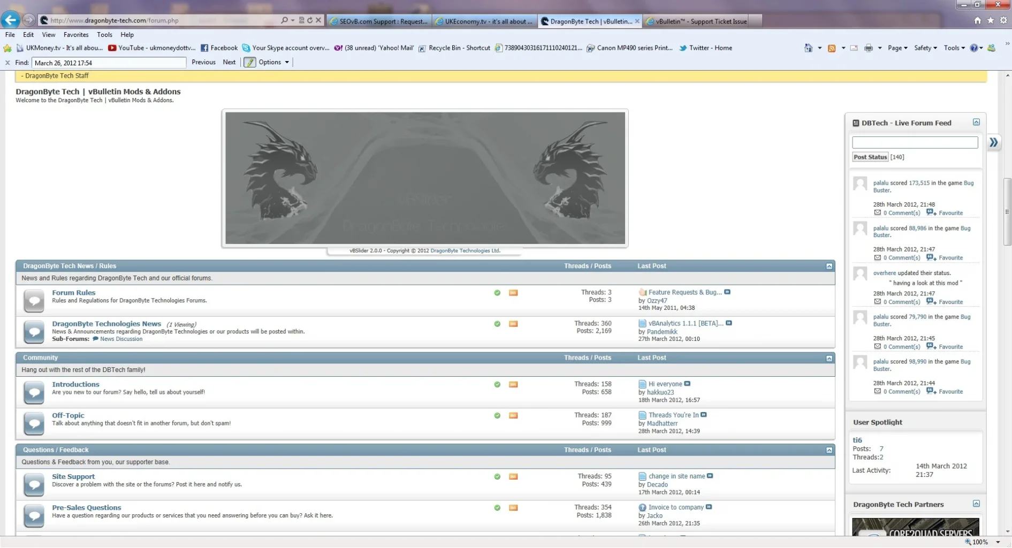The image size is (1012, 548).
Task: Click orange RSS icon for Forum Rules row
Action: tap(513, 293)
